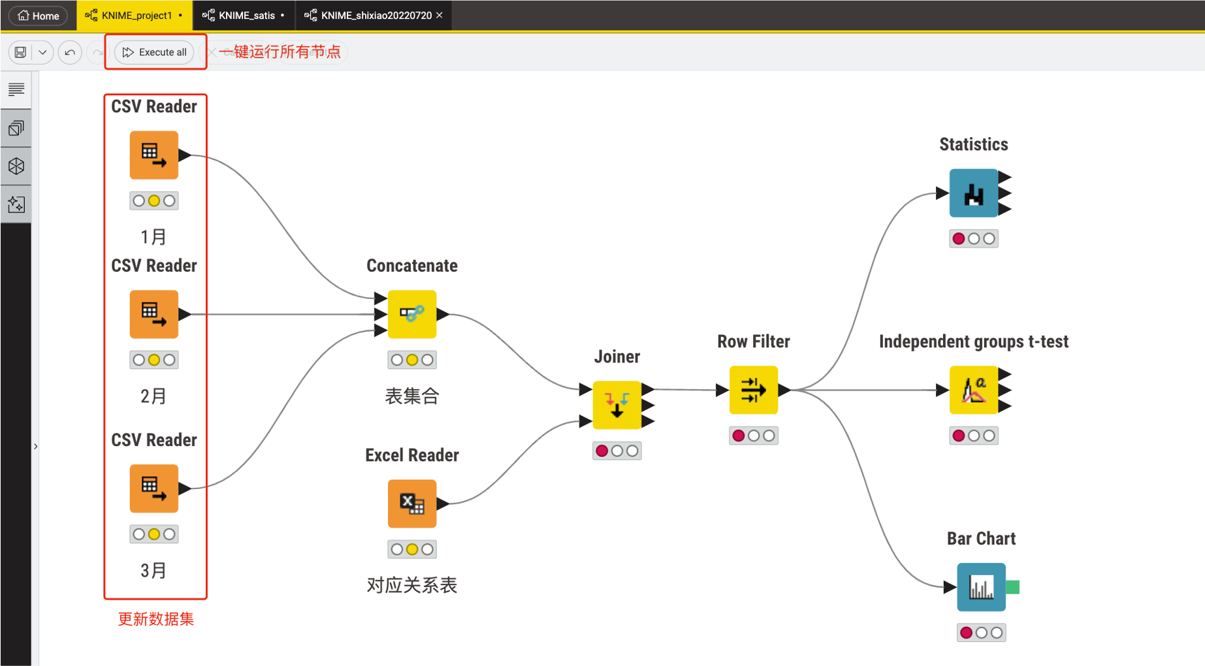Click the Excel Reader output port
This screenshot has height=666, width=1205.
443,503
